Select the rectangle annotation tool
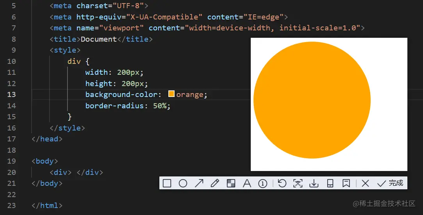The width and height of the screenshot is (423, 215). 167,183
